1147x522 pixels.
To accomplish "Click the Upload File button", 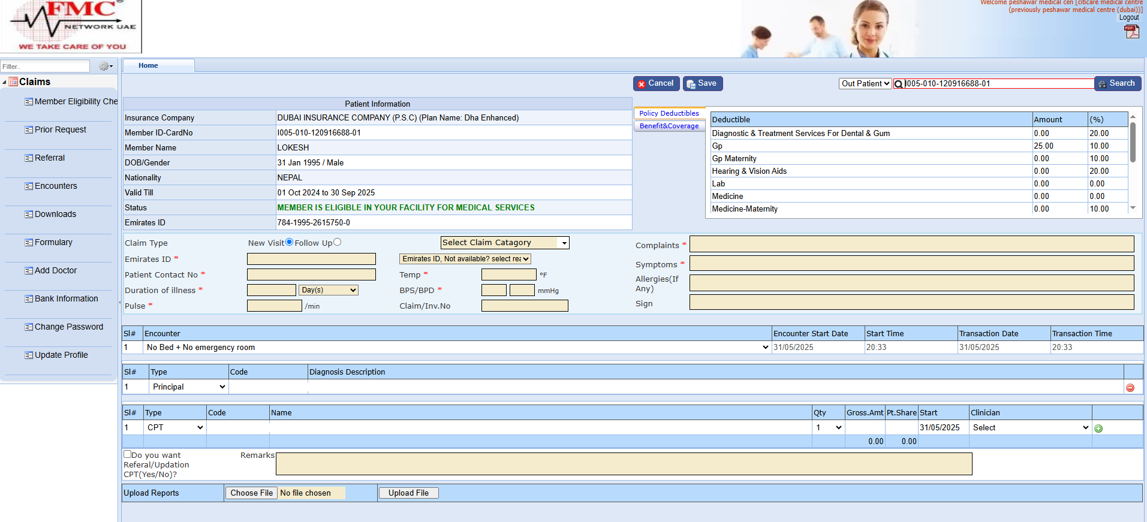I will click(x=408, y=493).
